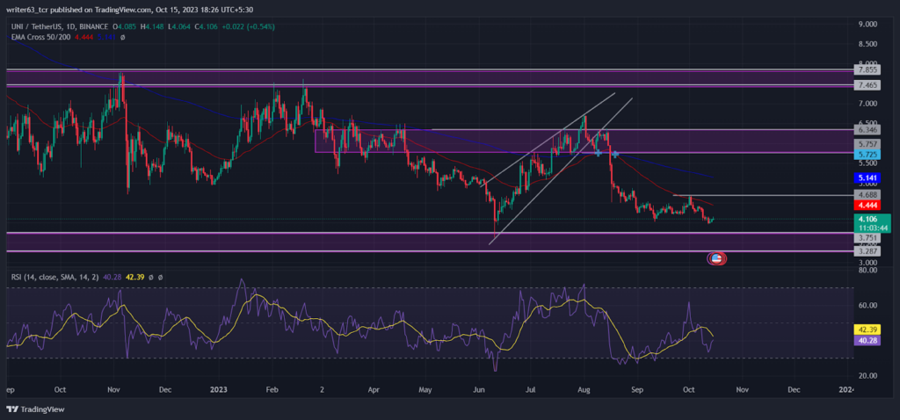The width and height of the screenshot is (900, 420).
Task: Click the 3.751 price label
Action: click(x=866, y=237)
